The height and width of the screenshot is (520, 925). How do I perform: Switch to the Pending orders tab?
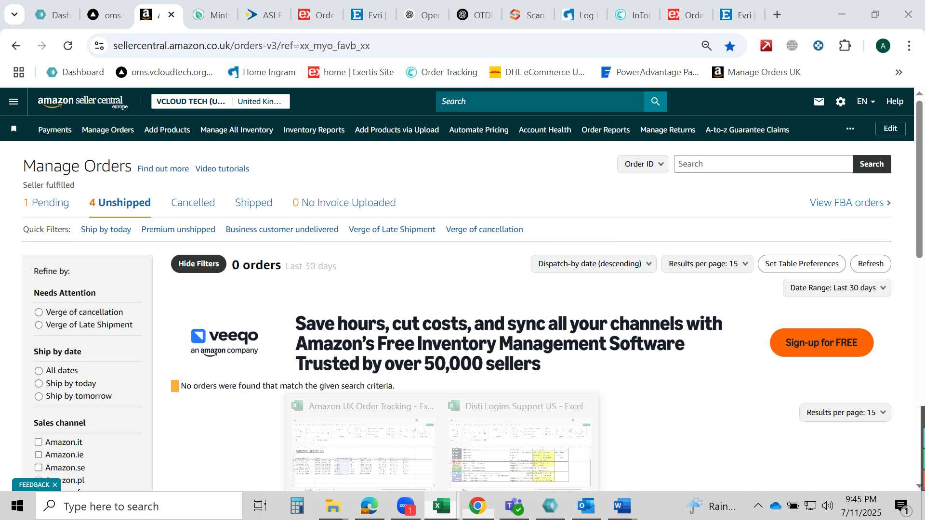click(46, 203)
